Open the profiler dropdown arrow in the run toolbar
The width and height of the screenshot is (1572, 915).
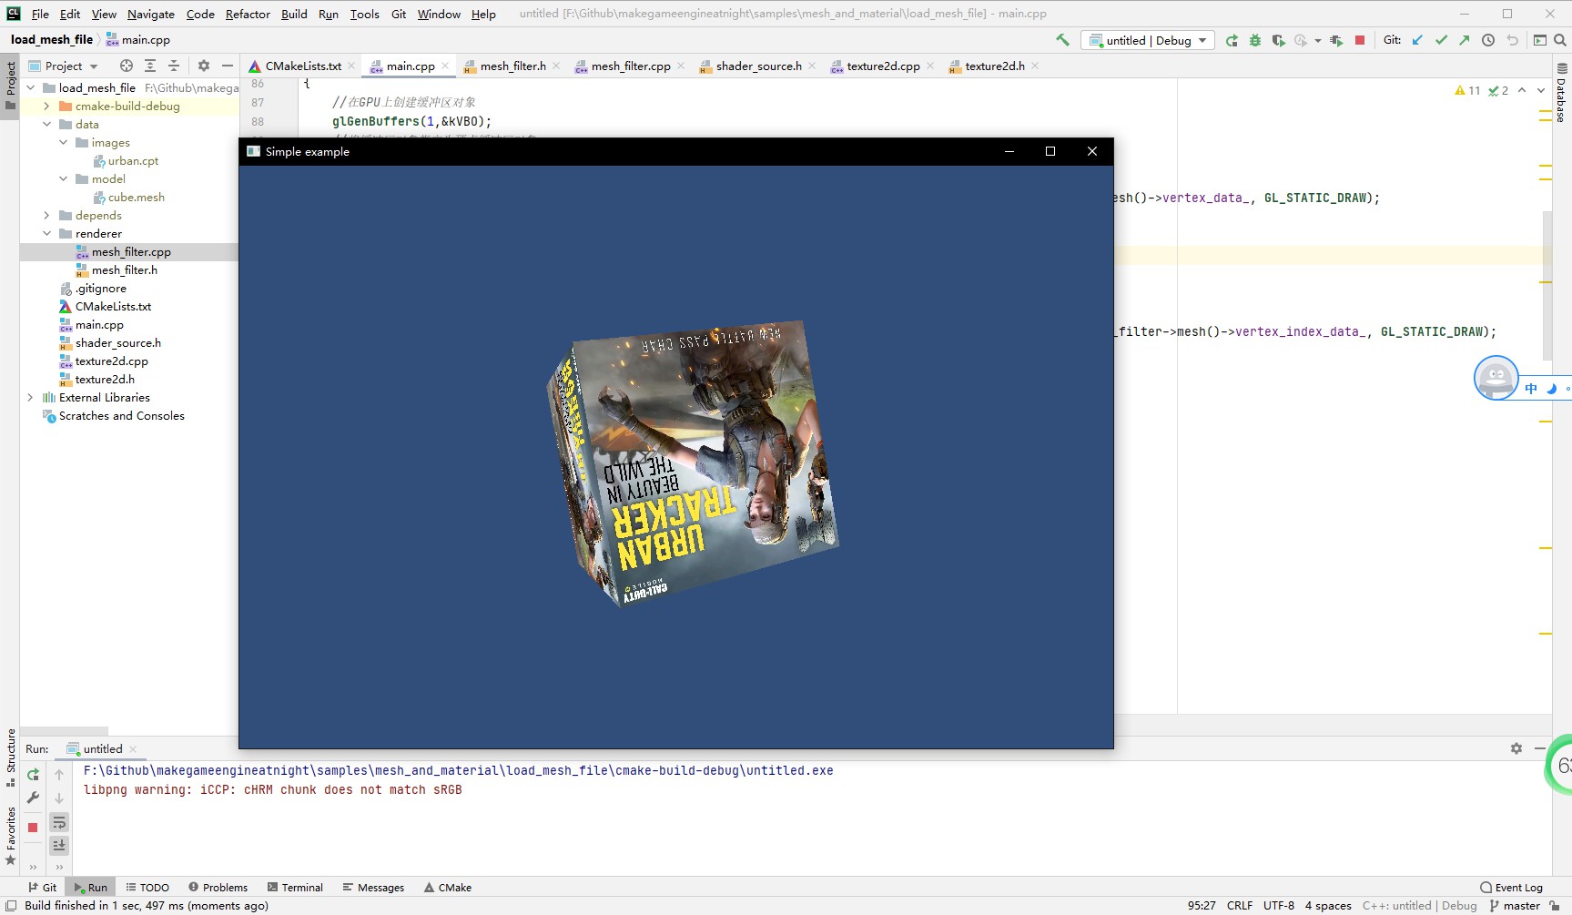click(x=1317, y=40)
